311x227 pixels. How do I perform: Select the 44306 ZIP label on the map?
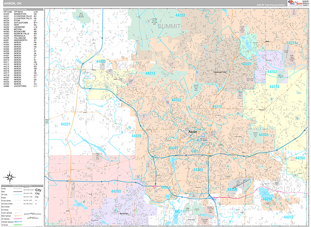[232, 190]
